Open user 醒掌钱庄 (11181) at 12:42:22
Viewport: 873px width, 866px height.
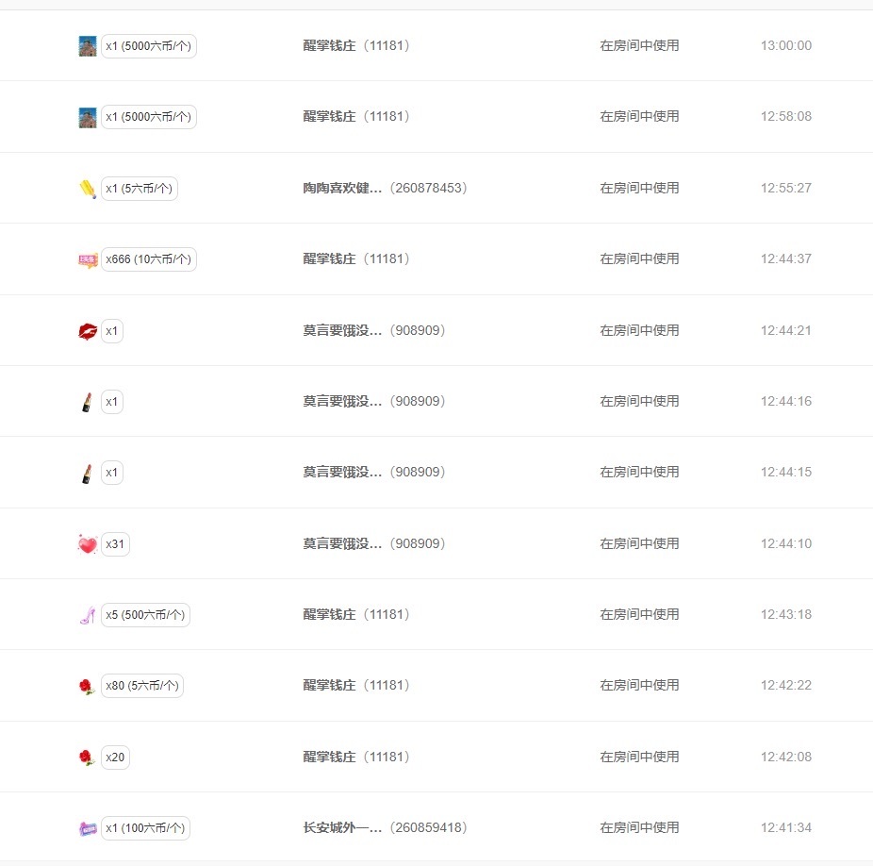click(356, 685)
